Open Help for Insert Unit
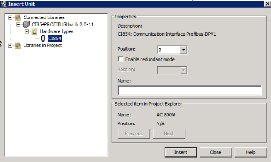This screenshot has height=162, width=271. 250,152
